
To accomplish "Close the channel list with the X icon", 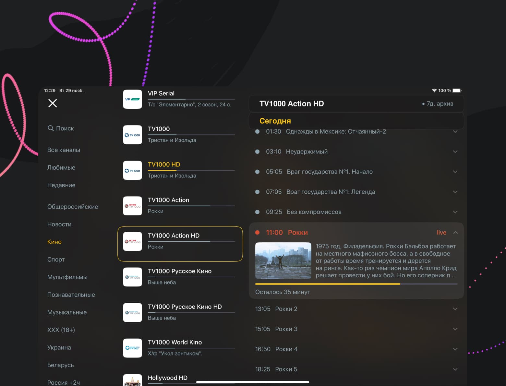I will [53, 103].
